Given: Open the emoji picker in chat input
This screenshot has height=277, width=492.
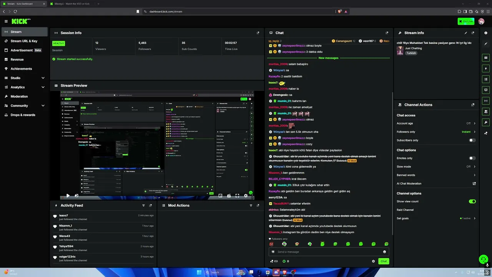Looking at the screenshot, I should coord(384,252).
